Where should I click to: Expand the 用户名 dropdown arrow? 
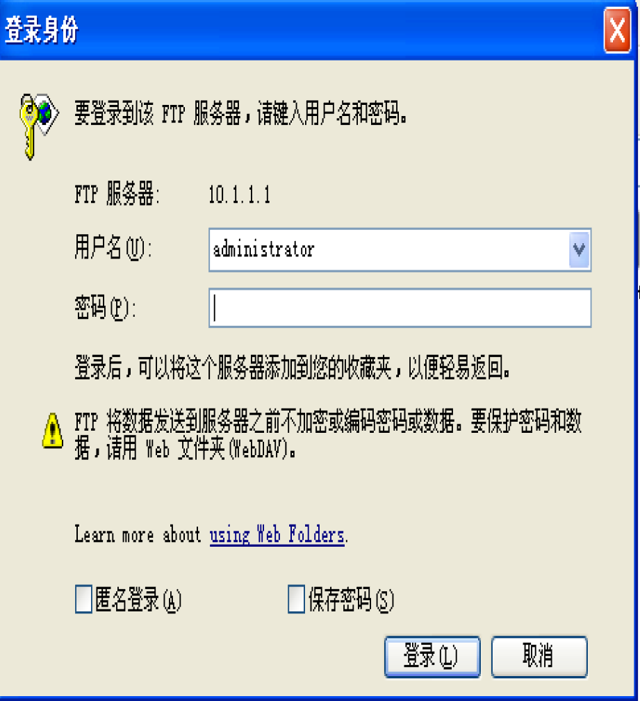pos(579,249)
